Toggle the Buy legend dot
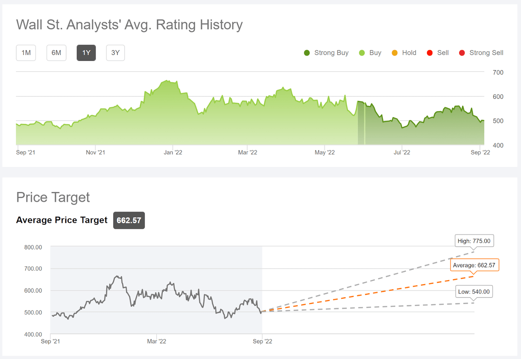 (x=362, y=53)
